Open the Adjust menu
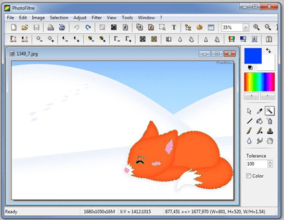Image resolution: width=284 pixels, height=220 pixels. [x=80, y=18]
